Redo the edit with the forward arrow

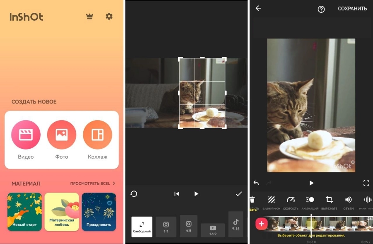click(x=269, y=183)
